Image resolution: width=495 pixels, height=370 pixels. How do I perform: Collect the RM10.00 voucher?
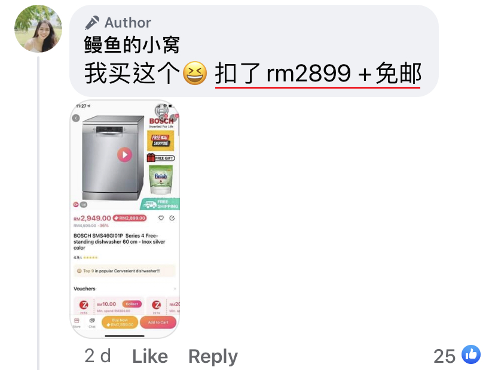(x=132, y=304)
